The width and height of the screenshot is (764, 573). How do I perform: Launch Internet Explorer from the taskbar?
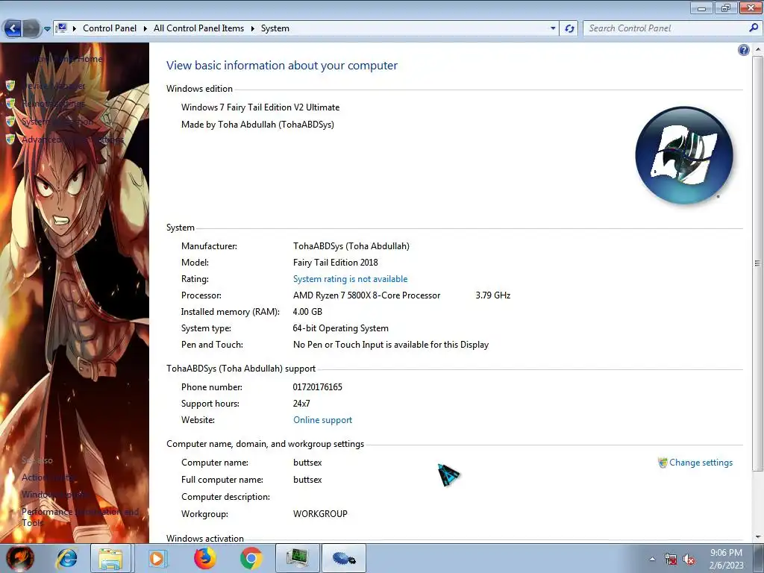66,558
